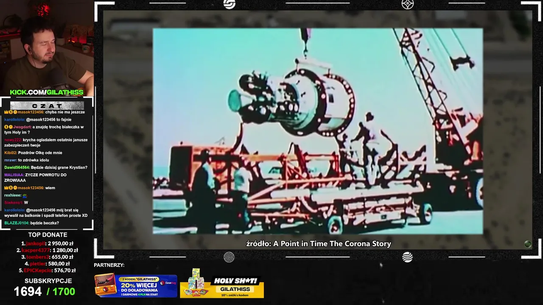Click the small green circle icon beside video
This screenshot has height=305, width=543.
[x=528, y=244]
